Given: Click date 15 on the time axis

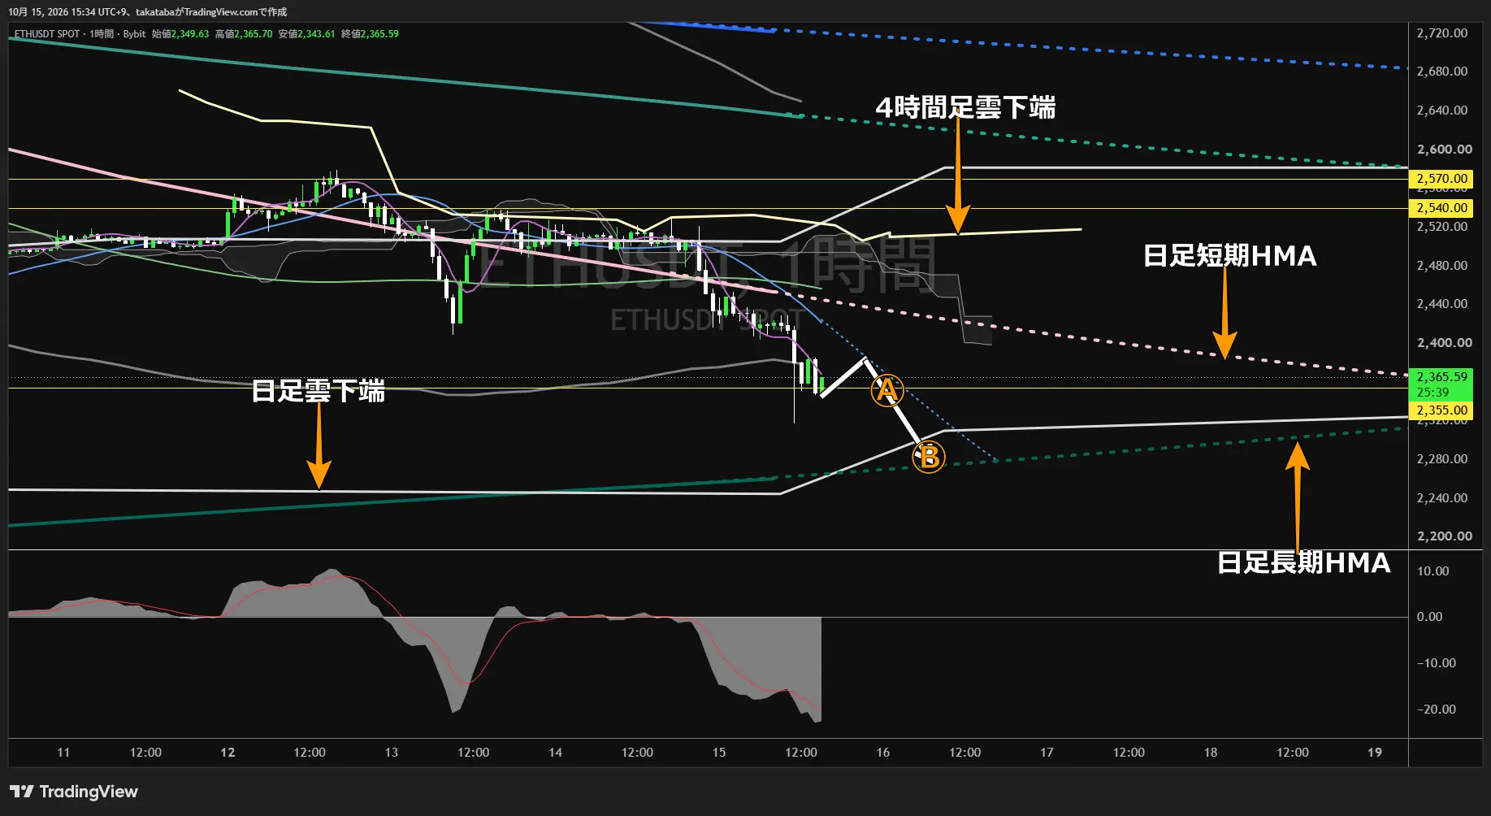Looking at the screenshot, I should pyautogui.click(x=719, y=753).
